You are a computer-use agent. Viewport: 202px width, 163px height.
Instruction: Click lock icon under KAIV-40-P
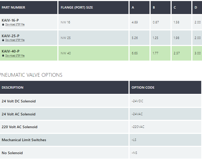point(3,56)
